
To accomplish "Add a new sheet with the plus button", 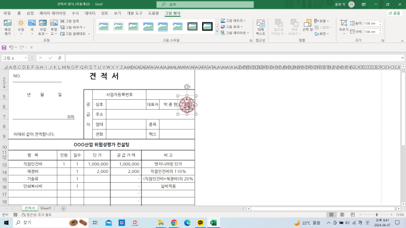I will (63, 208).
